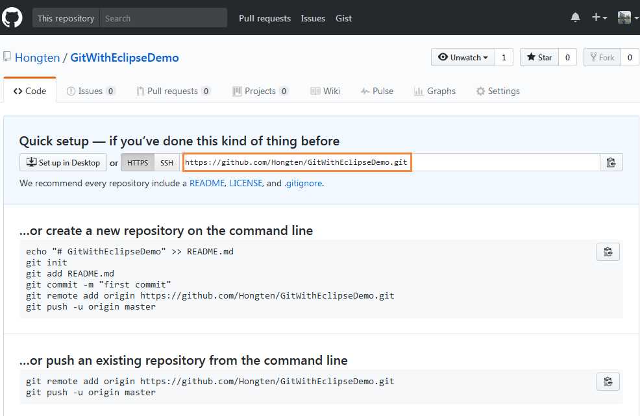Open the README recommendation link
This screenshot has height=416, width=640.
pyautogui.click(x=207, y=183)
